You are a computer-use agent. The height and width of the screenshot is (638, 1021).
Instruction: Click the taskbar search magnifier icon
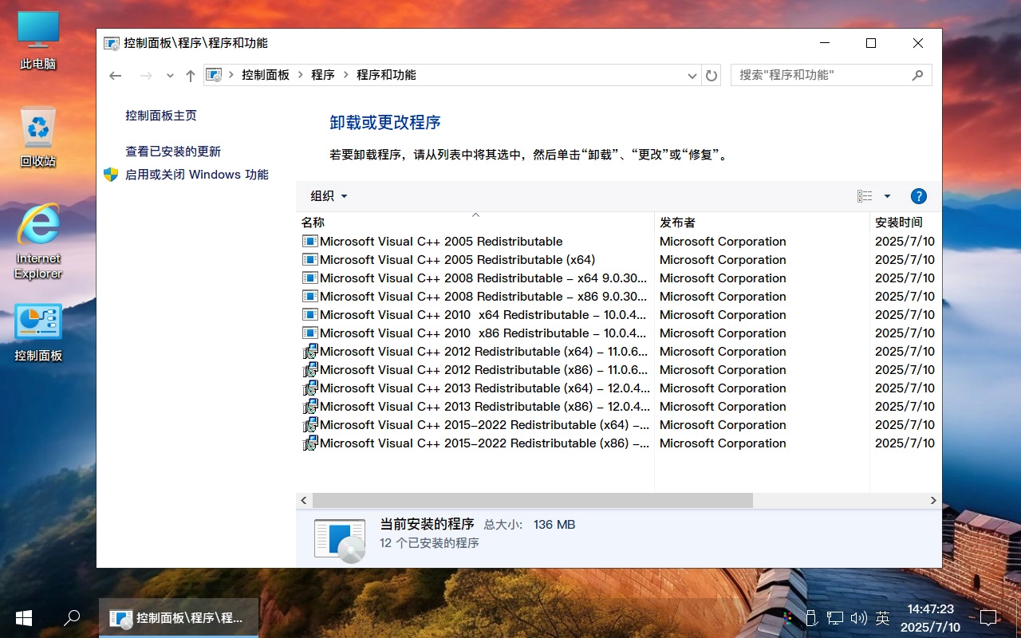[72, 617]
